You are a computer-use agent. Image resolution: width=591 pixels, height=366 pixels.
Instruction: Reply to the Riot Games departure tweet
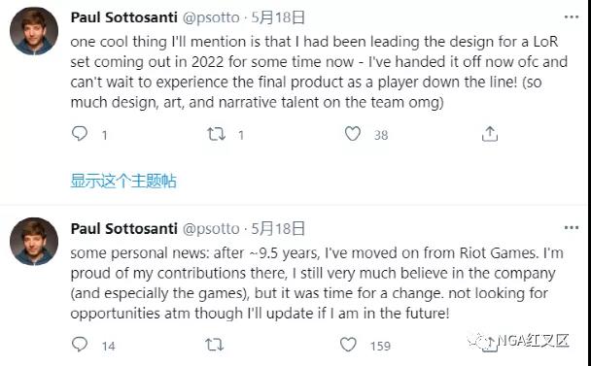tap(80, 345)
